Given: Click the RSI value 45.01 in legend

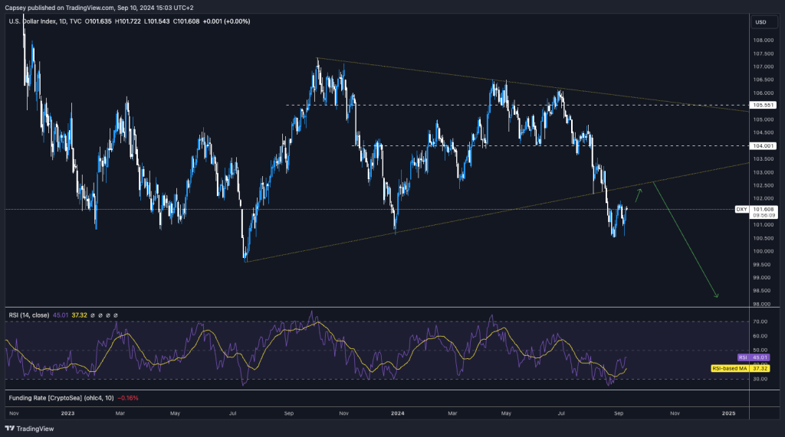Looking at the screenshot, I should click(62, 315).
